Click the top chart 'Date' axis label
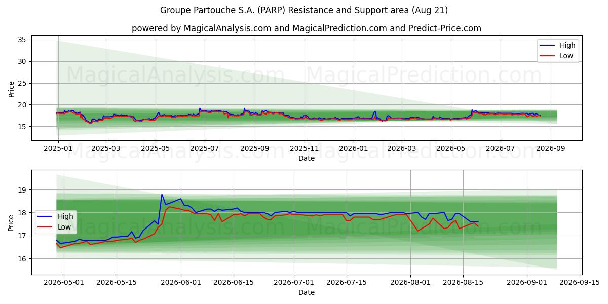The image size is (608, 304). [307, 158]
